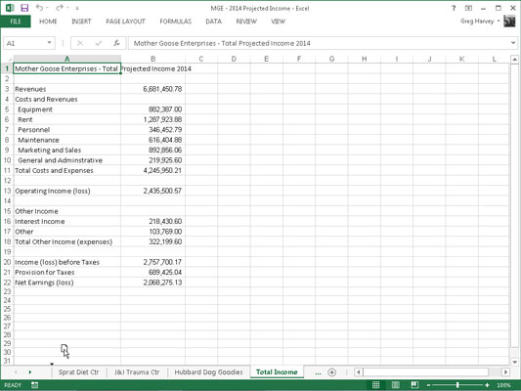The width and height of the screenshot is (521, 391).
Task: Click the Revenues label cell
Action: point(67,89)
